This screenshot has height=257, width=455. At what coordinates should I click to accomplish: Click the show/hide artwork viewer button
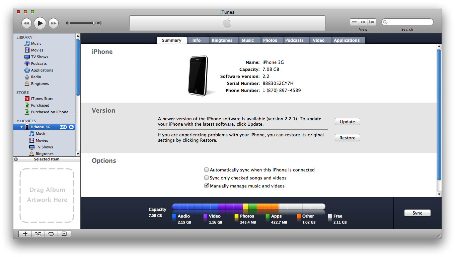64,234
